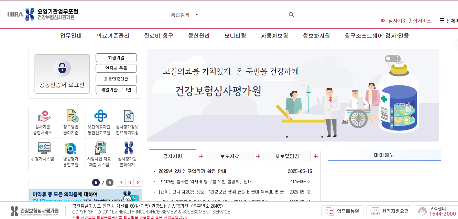Open the 모니터링 menu
Screen dimensions: 458x219
(x=235, y=35)
